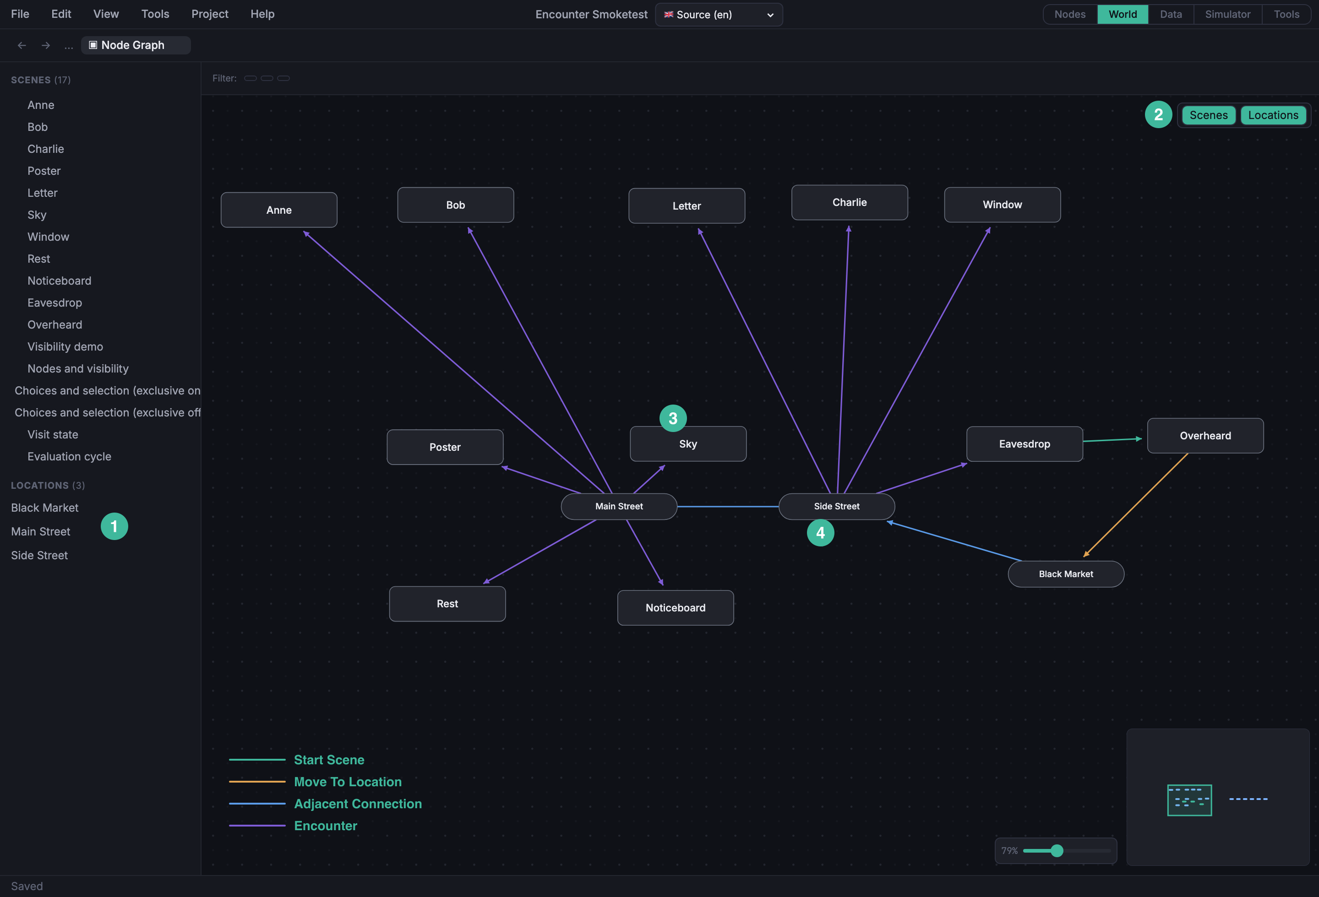Select Eavesdrop in the Scenes sidebar list
The width and height of the screenshot is (1319, 897).
click(55, 303)
